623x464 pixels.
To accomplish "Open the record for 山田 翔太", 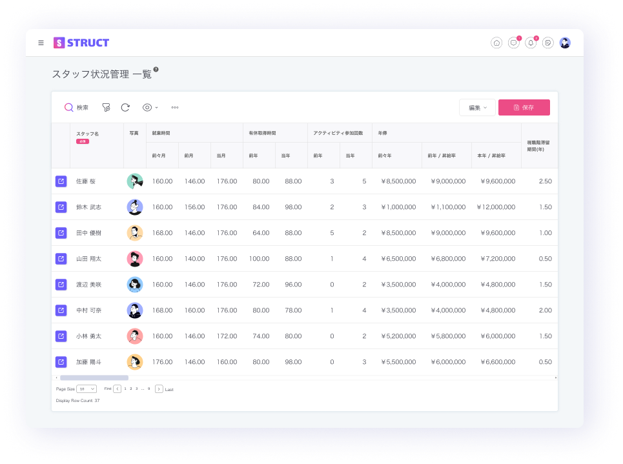I will pos(61,259).
